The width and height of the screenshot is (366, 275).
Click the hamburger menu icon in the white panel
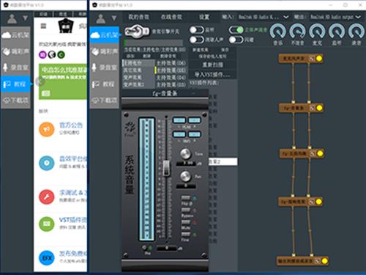pos(43,26)
